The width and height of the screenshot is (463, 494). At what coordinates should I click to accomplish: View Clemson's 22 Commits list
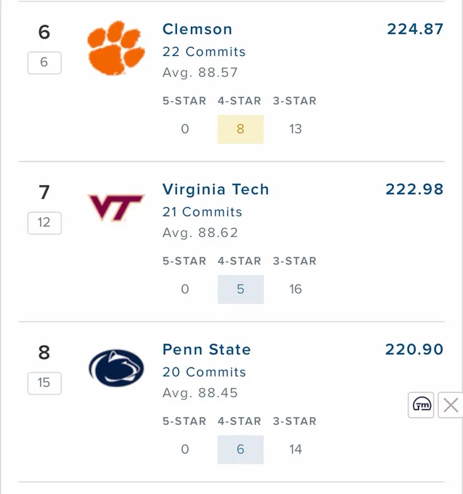pos(204,52)
